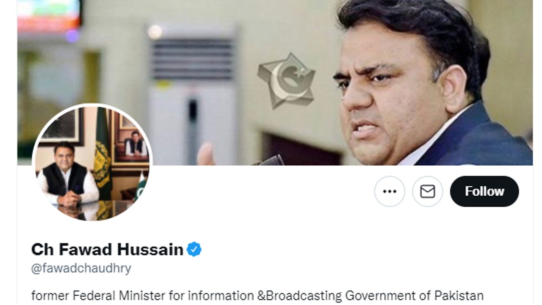Screen dimensions: 542x305
Task: Click the word "&Broadcasting" in the bio
Action: tap(301, 295)
